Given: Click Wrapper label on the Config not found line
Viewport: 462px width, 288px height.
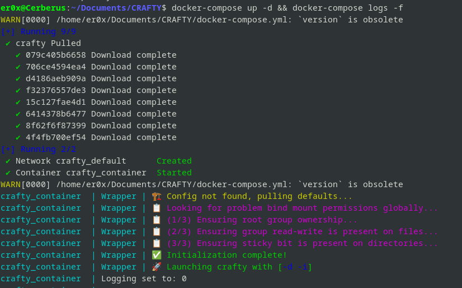Looking at the screenshot, I should [119, 196].
